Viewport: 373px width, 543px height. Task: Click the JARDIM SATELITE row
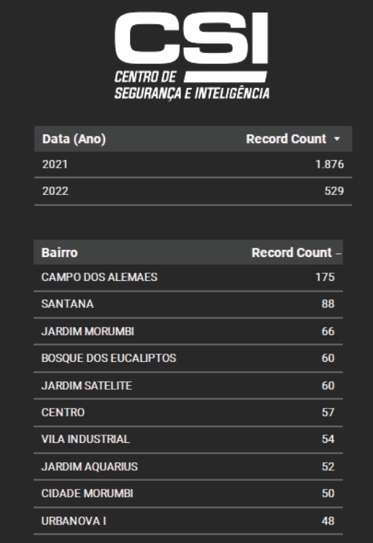click(86, 385)
